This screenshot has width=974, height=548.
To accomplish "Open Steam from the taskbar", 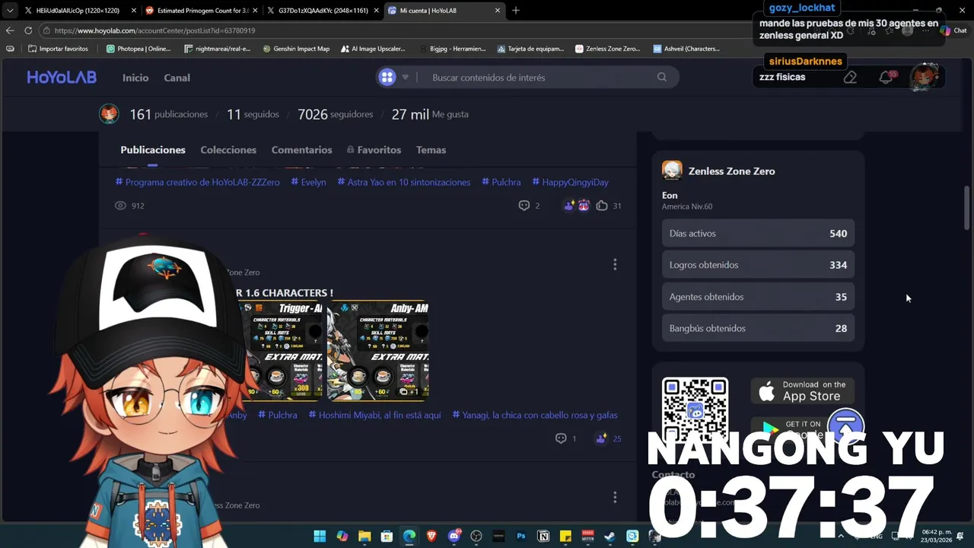I will point(610,536).
